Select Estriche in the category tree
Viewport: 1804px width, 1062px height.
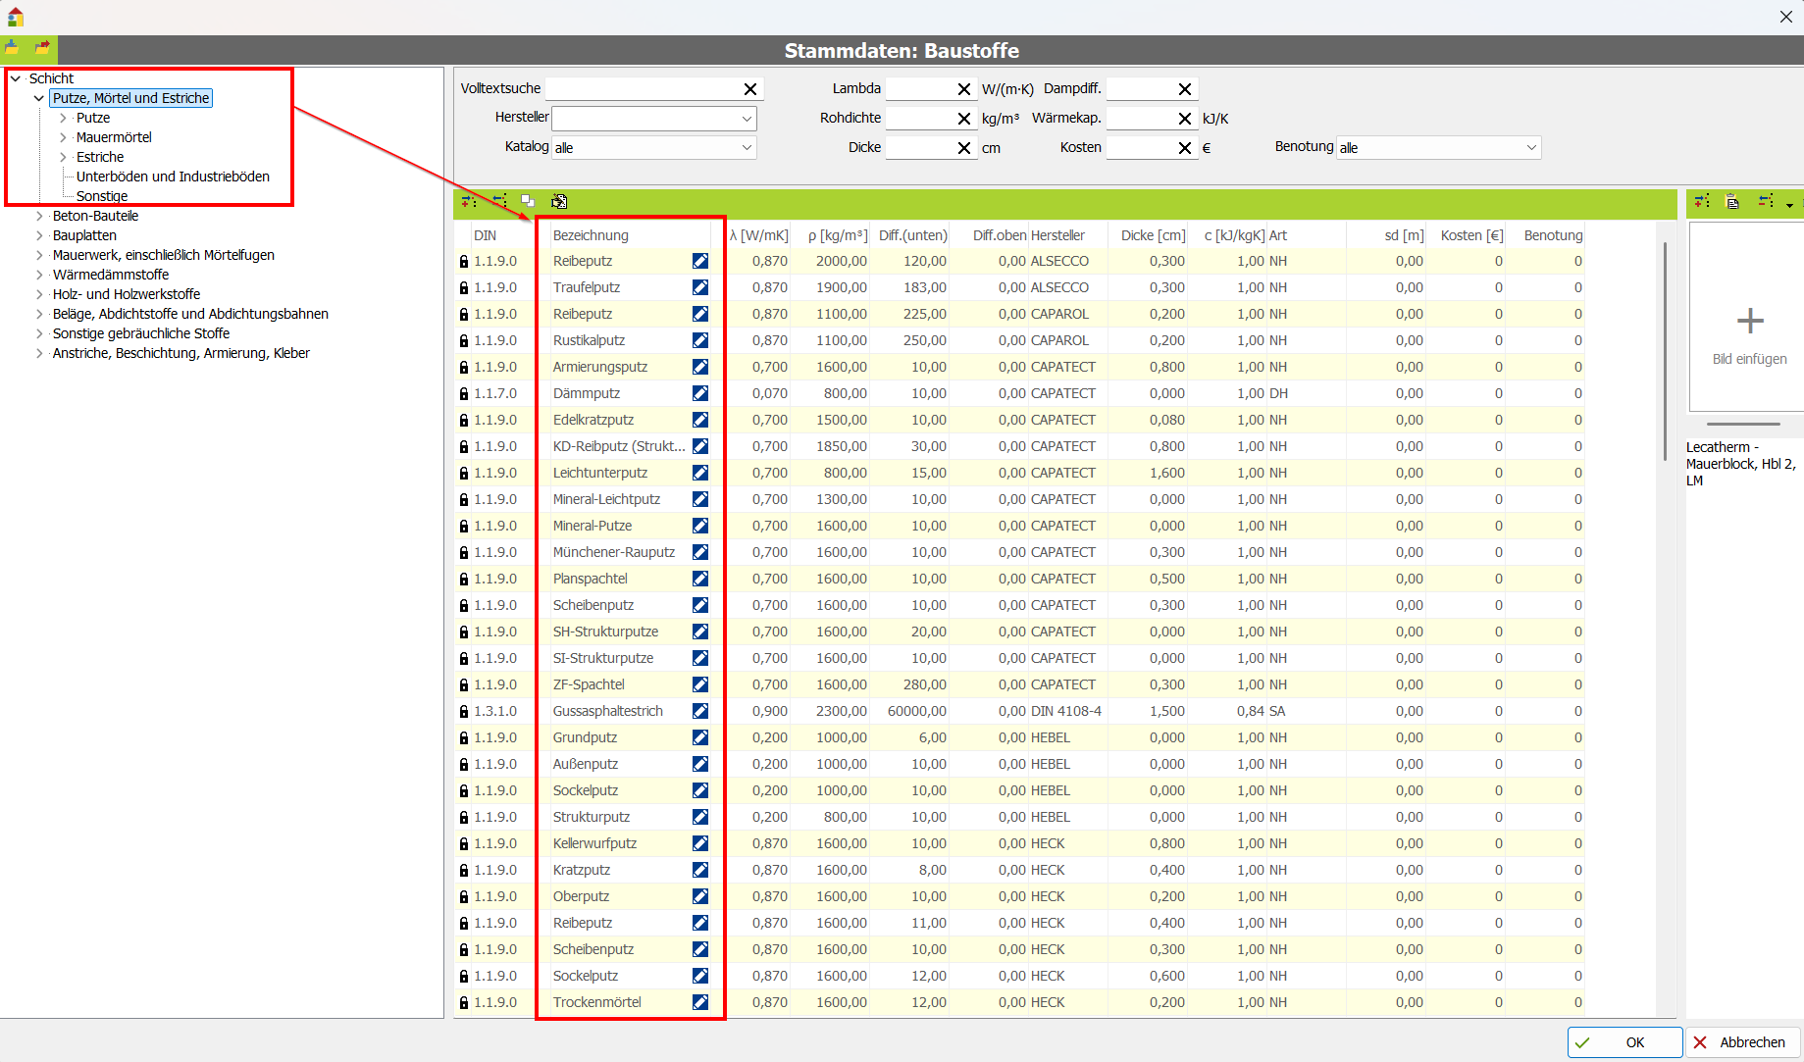pos(100,157)
